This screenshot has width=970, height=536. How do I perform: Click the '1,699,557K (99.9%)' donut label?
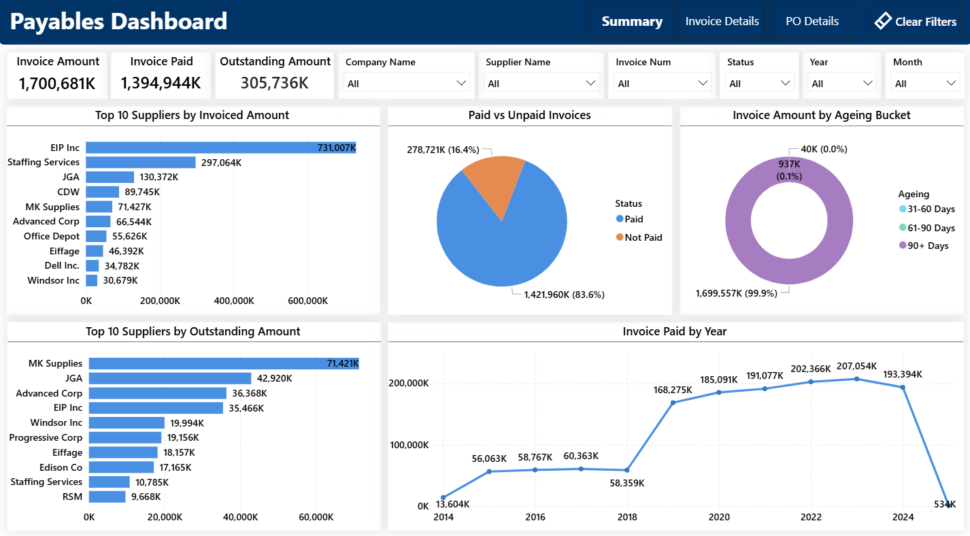(x=735, y=293)
